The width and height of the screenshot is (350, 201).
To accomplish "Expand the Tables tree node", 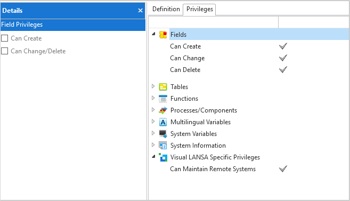I will tap(153, 86).
